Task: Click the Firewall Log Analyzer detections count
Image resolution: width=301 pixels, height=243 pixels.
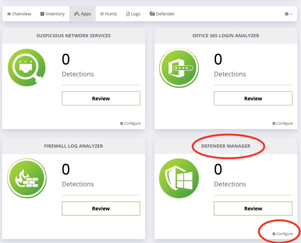Action: click(x=66, y=169)
